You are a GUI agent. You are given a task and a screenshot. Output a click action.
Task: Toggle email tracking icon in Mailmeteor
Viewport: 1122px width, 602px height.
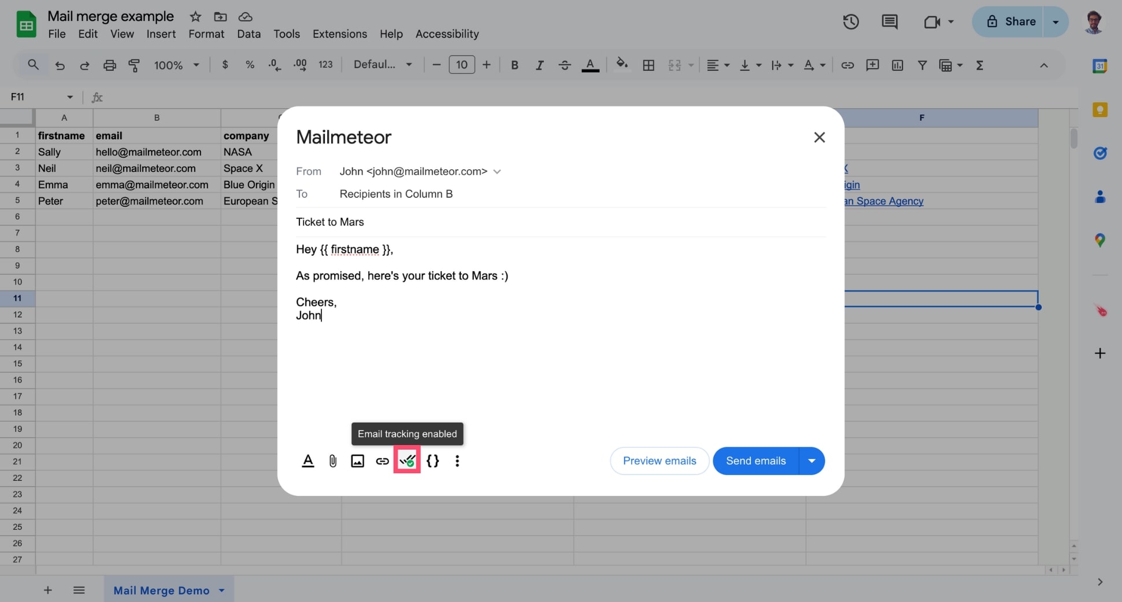[x=407, y=461]
